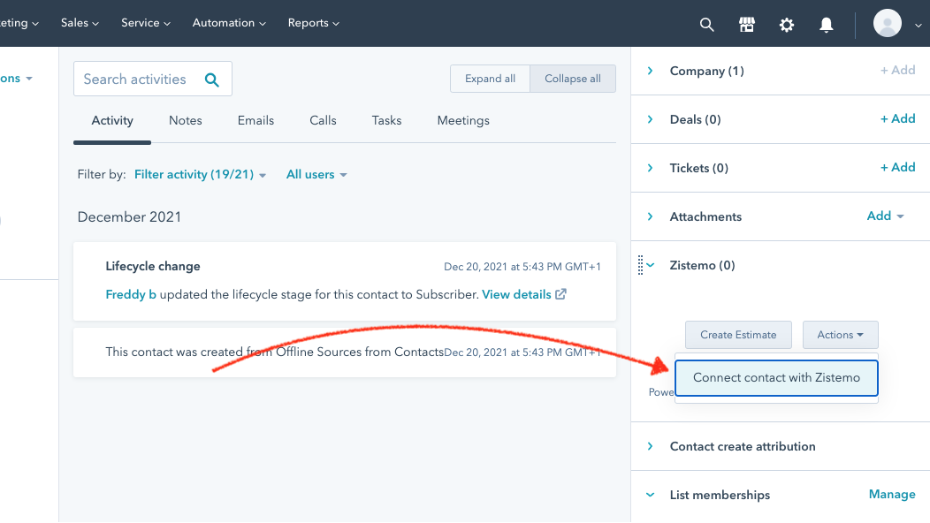Click the Freddy b user link

[x=131, y=294]
